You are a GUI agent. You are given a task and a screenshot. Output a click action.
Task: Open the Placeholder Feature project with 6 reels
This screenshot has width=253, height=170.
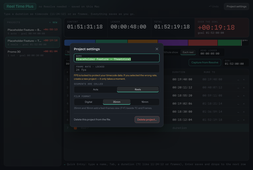[x=32, y=42]
